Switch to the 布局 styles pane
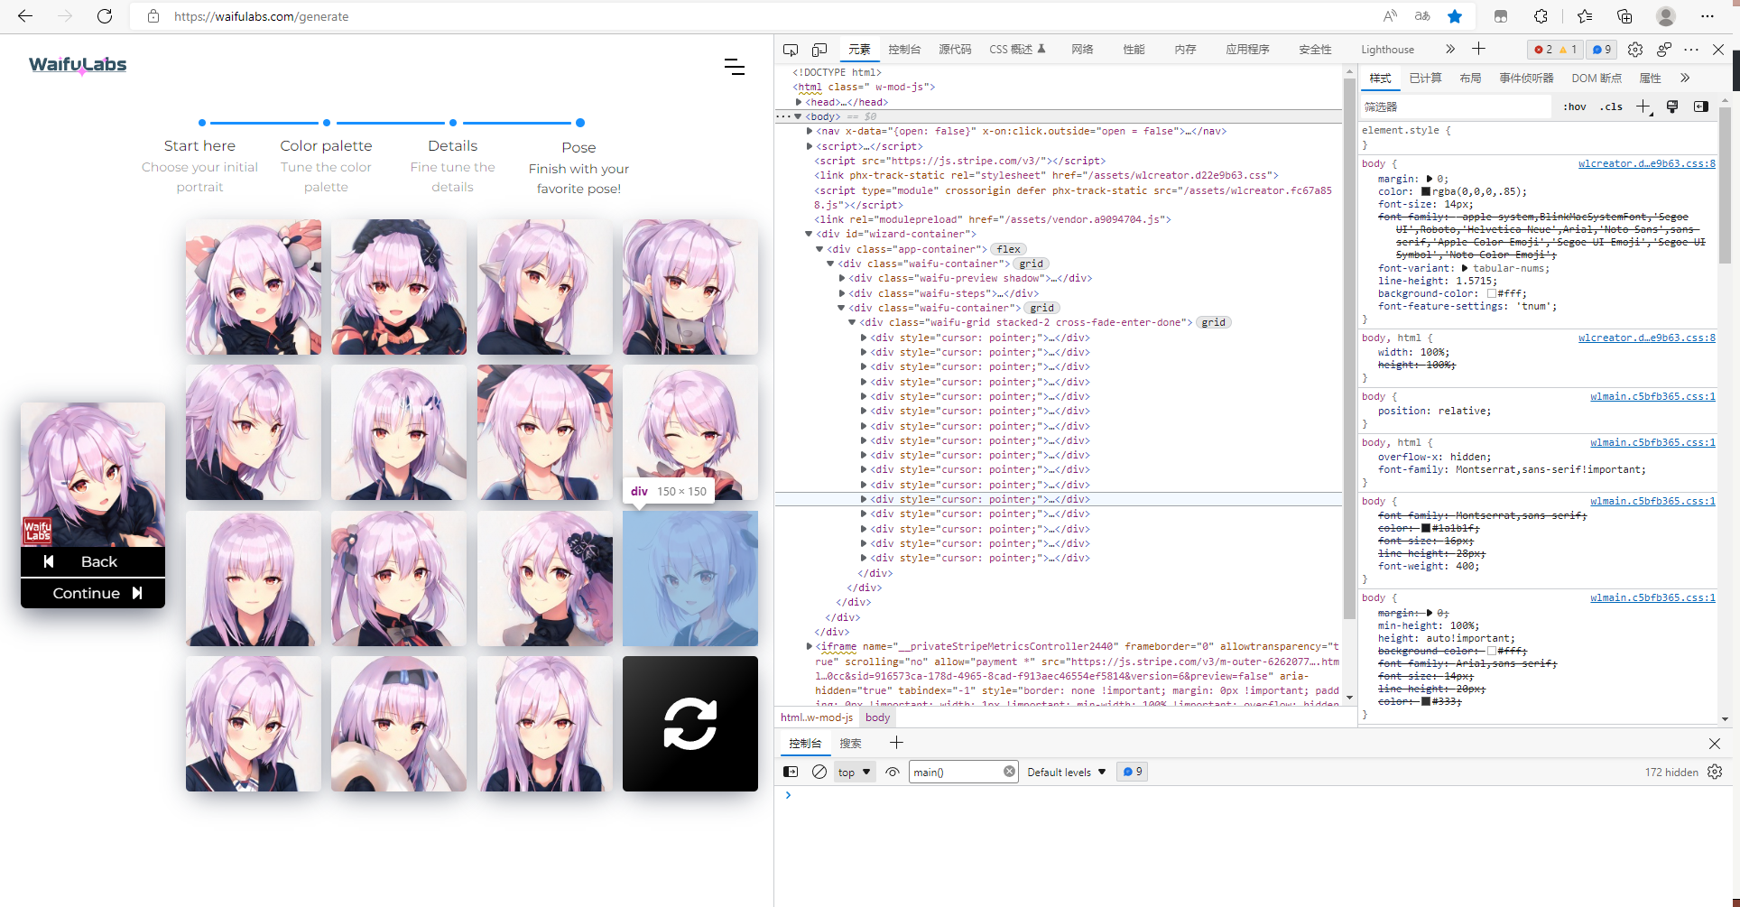1740x907 pixels. tap(1470, 79)
